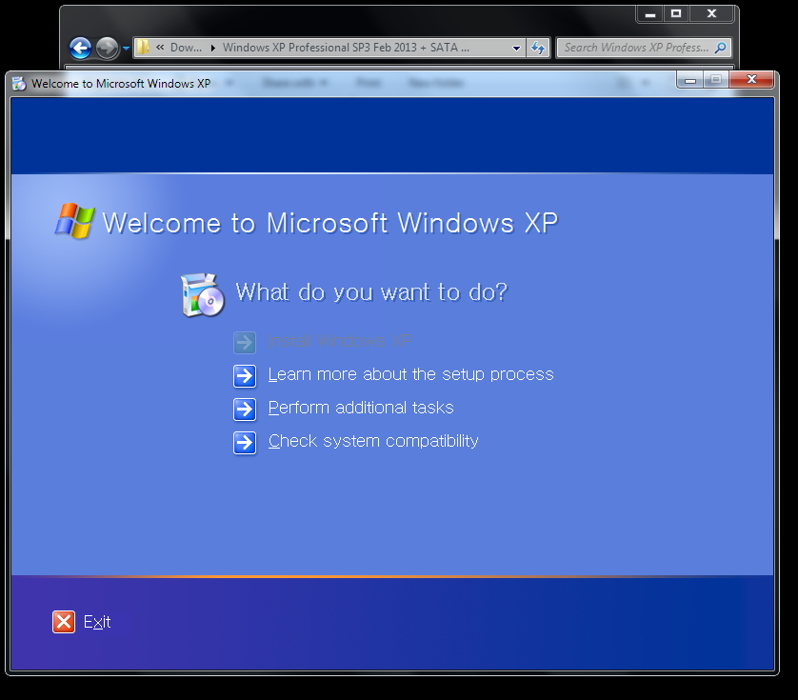798x700 pixels.
Task: Close the Explorer window behind
Action: coord(711,13)
